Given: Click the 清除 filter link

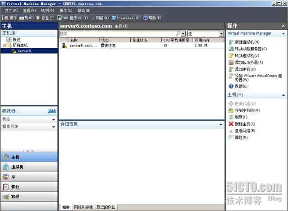Looking at the screenshot, I should point(52,111).
